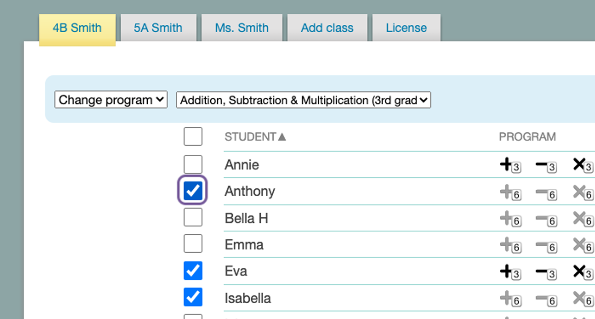Click the student name Emma
Viewport: 595px width, 319px height.
[244, 245]
